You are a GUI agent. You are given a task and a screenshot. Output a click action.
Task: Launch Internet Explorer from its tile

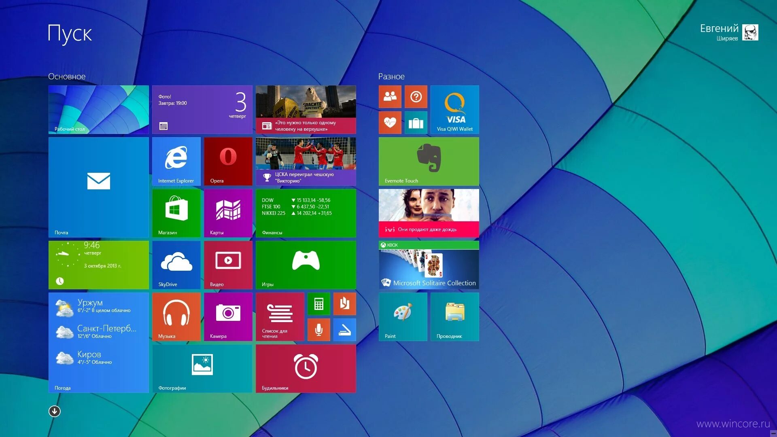pyautogui.click(x=176, y=161)
